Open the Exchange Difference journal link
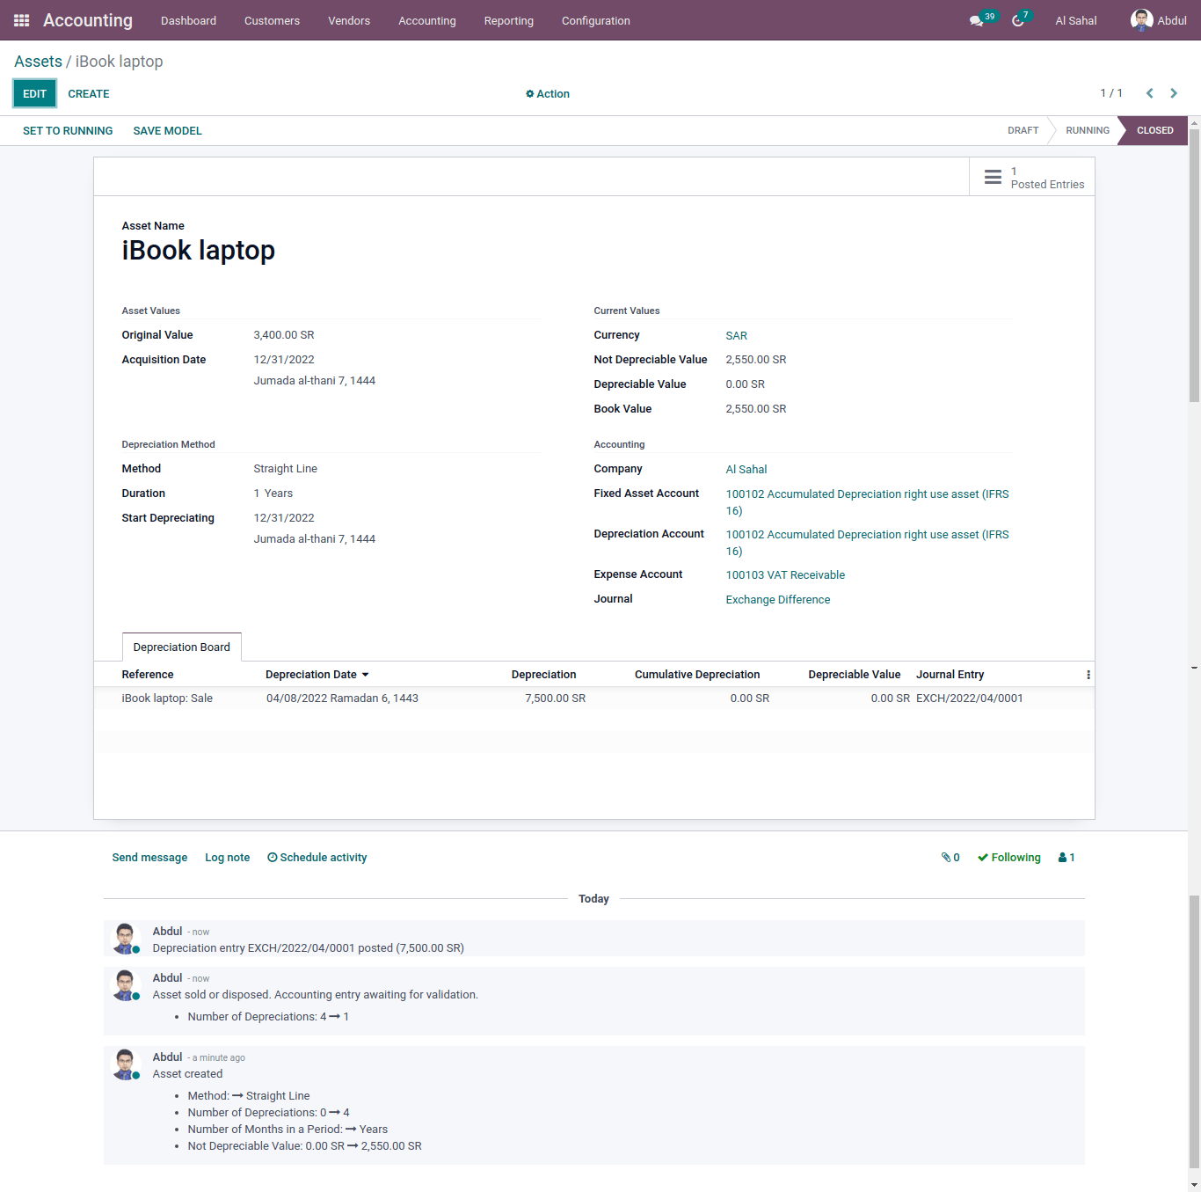Image resolution: width=1201 pixels, height=1192 pixels. [778, 600]
